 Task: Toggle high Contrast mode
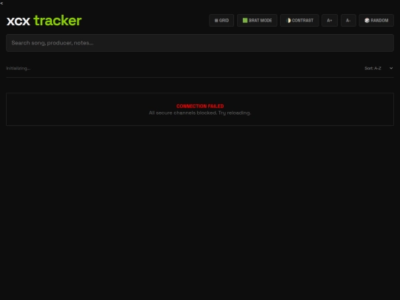[299, 21]
